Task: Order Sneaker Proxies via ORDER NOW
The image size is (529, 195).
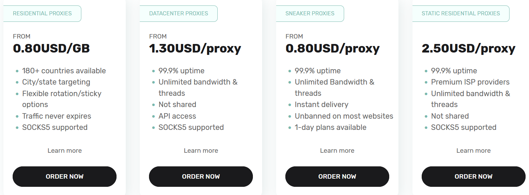Action: tap(337, 177)
